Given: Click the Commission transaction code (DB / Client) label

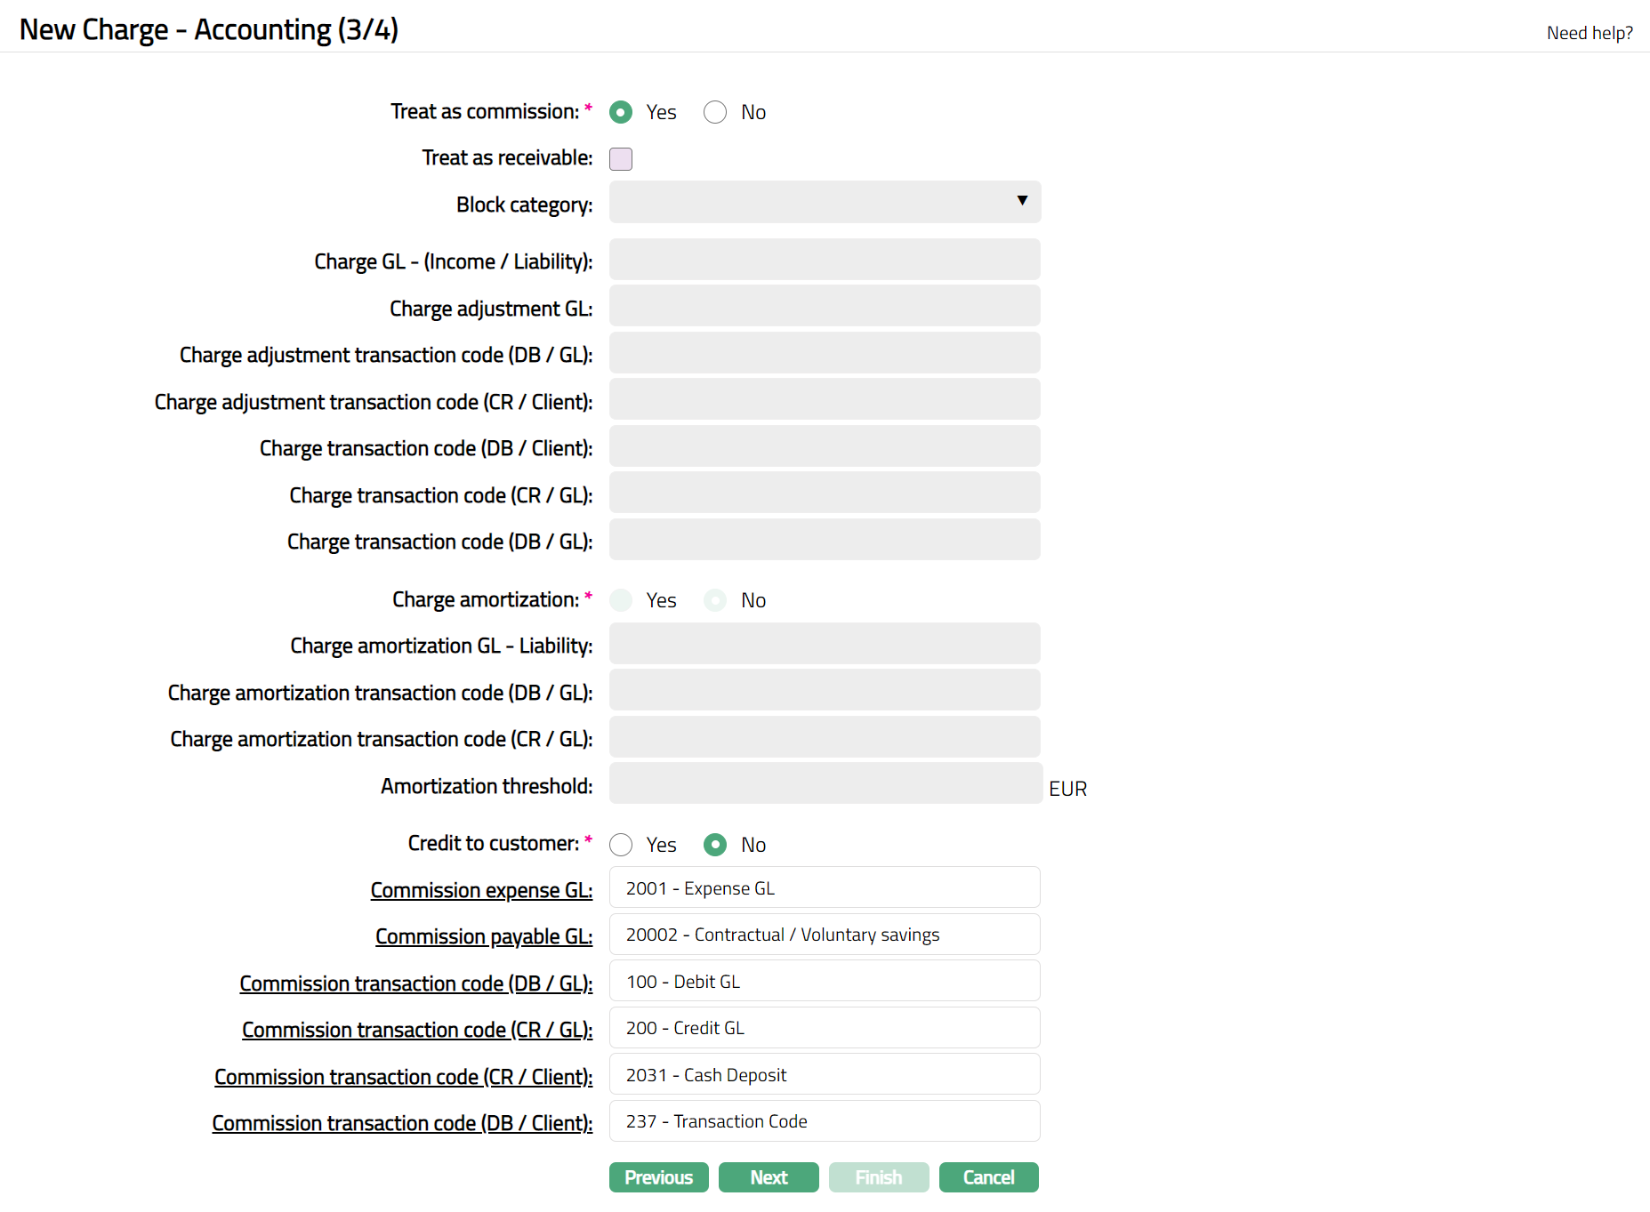Looking at the screenshot, I should pos(402,1123).
